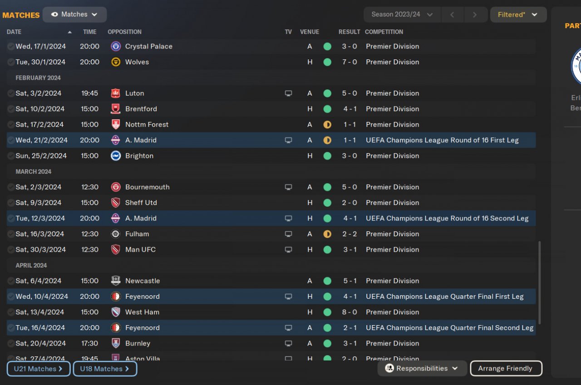Open U21 Matches

tap(39, 369)
